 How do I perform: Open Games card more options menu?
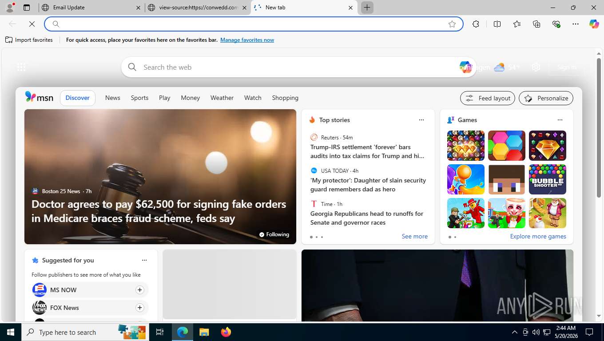point(560,120)
